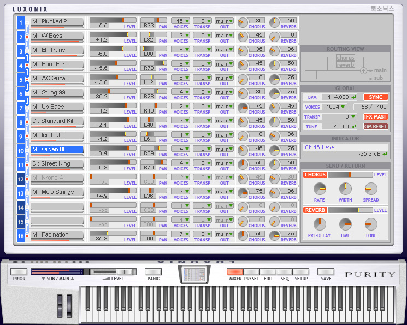Click the channel 2 LEVEL slider
This screenshot has height=325, width=407.
click(113, 34)
